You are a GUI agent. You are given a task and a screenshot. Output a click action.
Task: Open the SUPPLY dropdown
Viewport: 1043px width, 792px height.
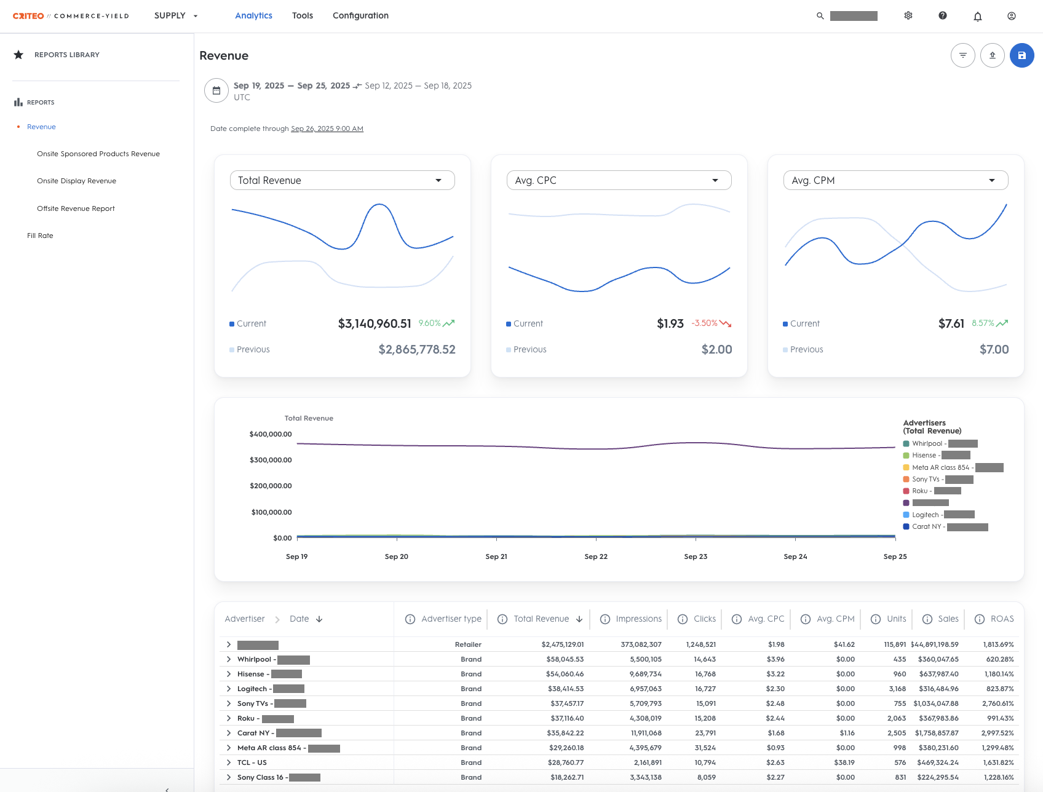[176, 16]
